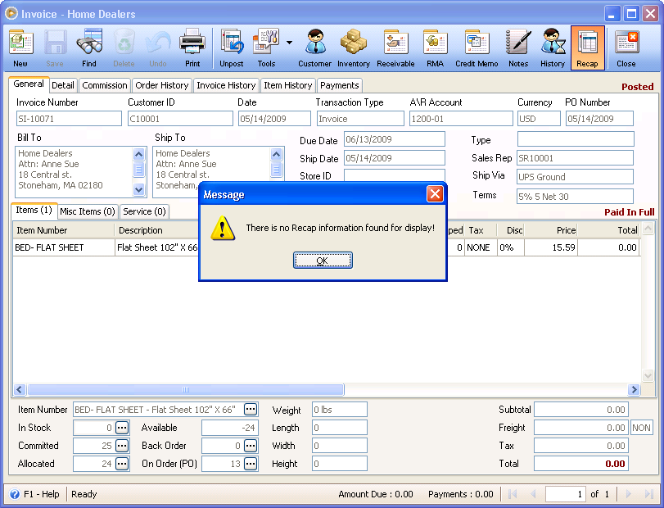Screen dimensions: 664x508
Task: Switch to the Detail tab
Action: (63, 85)
